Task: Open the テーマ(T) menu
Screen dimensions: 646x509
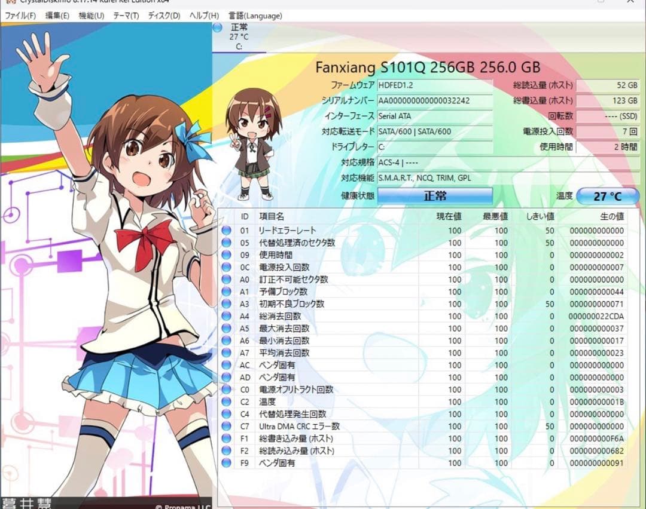Action: tap(126, 16)
